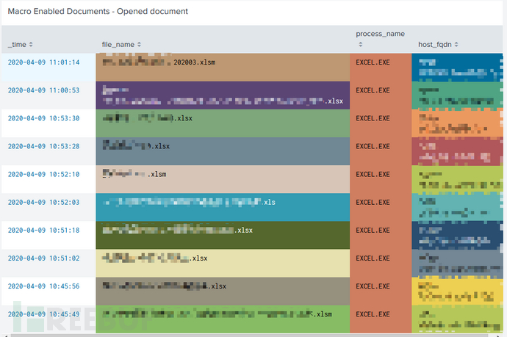Screen dimensions: 507x337
Task: Click the file_name sort arrow icon
Action: (x=139, y=45)
